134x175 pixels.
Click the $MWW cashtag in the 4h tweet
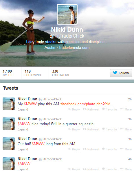24,164
